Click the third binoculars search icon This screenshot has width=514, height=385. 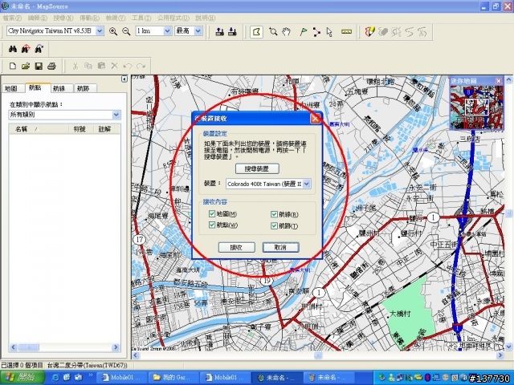coord(39,49)
